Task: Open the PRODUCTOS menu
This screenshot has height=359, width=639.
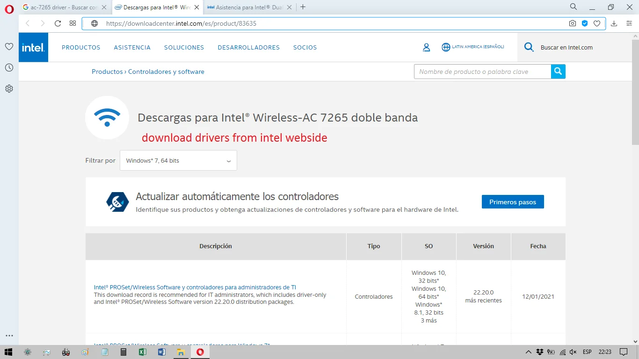Action: tap(81, 47)
